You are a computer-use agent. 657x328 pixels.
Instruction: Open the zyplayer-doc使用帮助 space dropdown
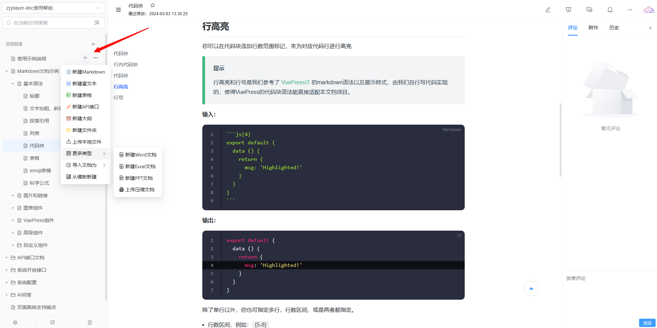tap(54, 8)
